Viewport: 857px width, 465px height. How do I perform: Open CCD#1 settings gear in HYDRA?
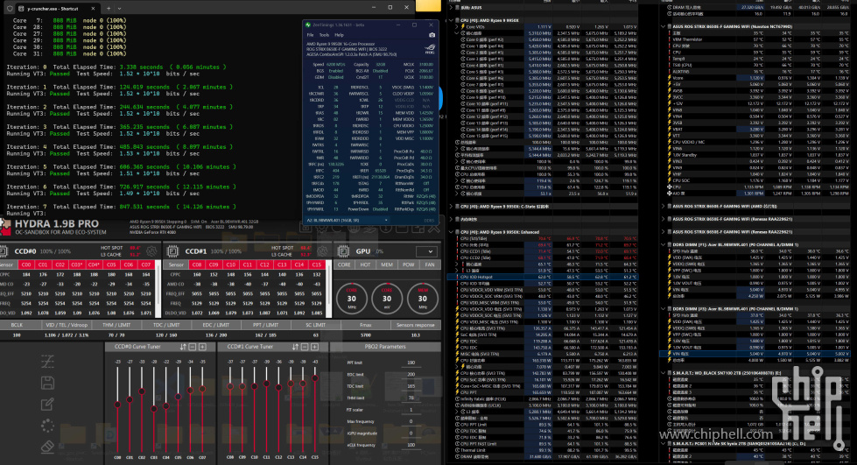(322, 251)
